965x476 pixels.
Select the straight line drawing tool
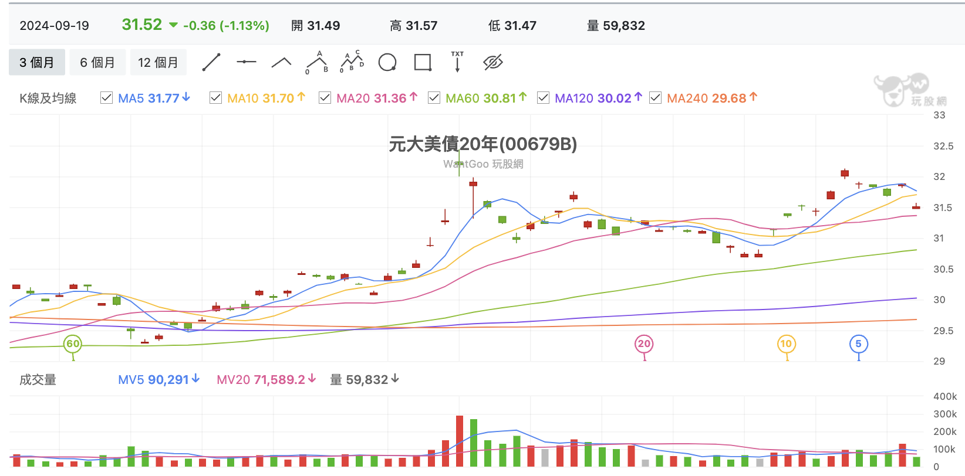point(211,62)
